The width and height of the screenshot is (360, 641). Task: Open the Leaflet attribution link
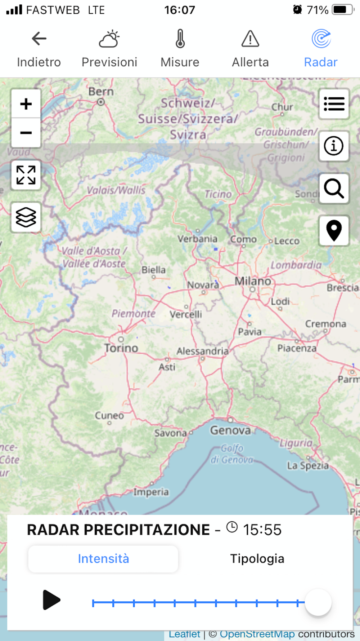click(184, 634)
